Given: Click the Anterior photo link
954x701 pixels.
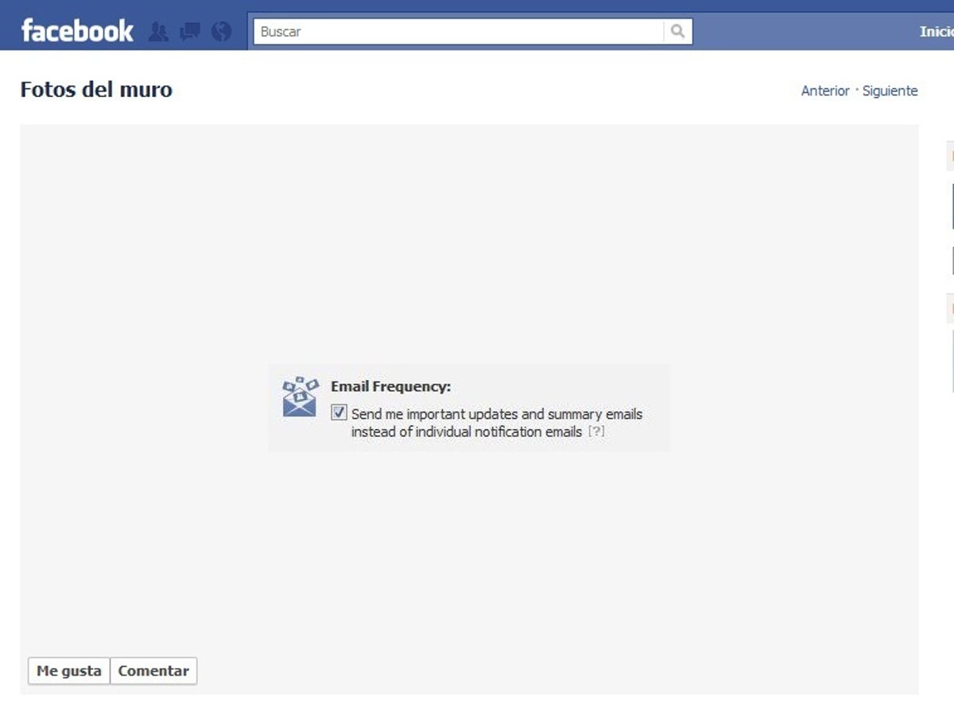Looking at the screenshot, I should [824, 91].
